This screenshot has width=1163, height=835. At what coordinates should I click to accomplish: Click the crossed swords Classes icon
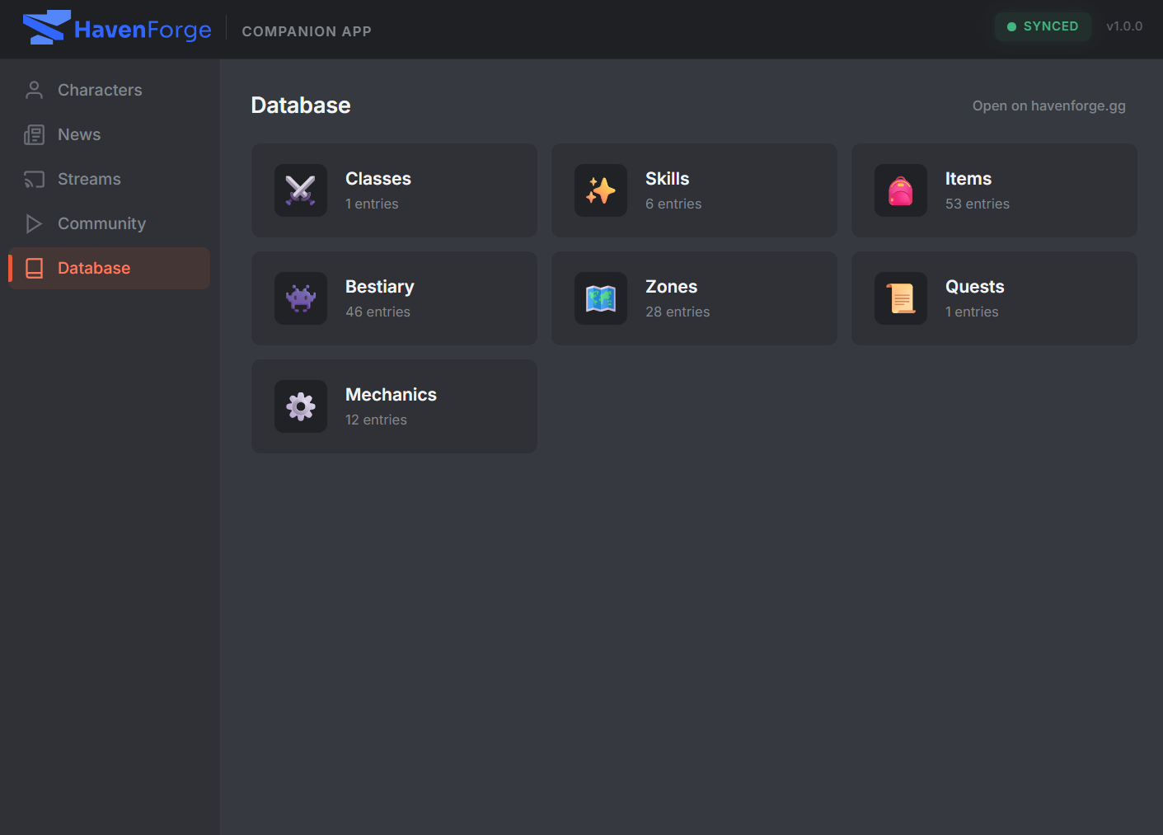pyautogui.click(x=301, y=190)
